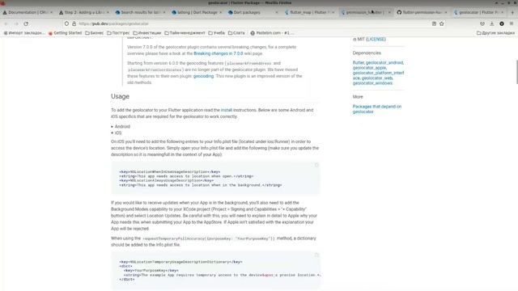Open the geolocator_apple dependency link
Viewport: 518px width, 291px height.
(x=369, y=68)
